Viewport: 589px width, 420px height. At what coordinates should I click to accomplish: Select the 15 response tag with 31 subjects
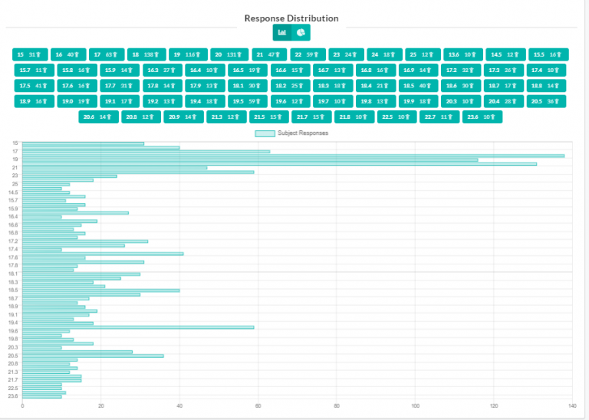[28, 54]
